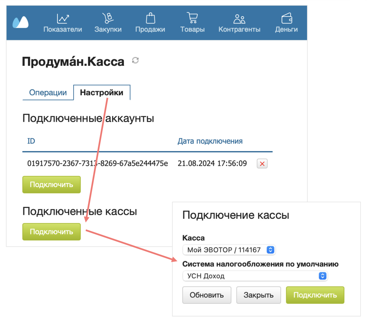Click Закупки menu label
Image resolution: width=367 pixels, height=321 pixels.
coord(108,29)
